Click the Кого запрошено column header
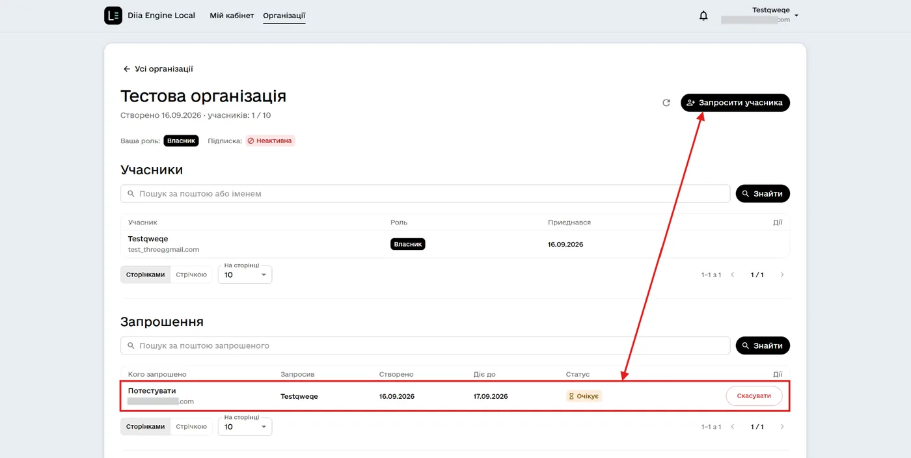Viewport: 911px width, 458px height. pos(157,374)
